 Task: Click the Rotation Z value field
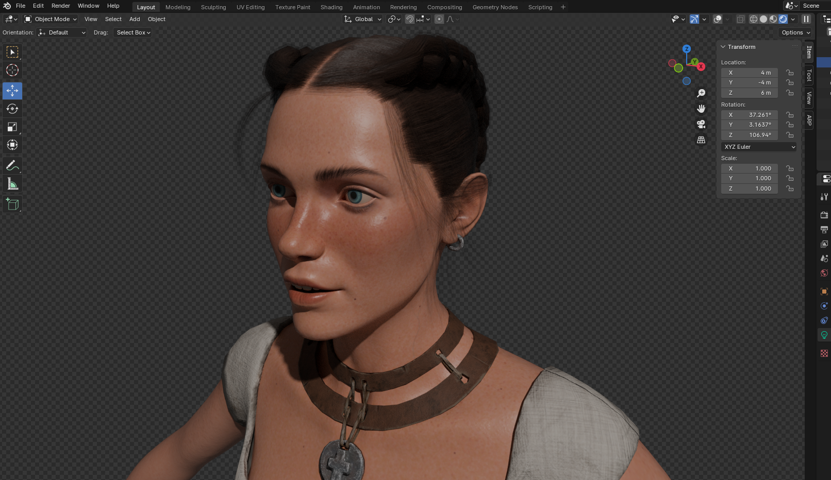click(750, 135)
